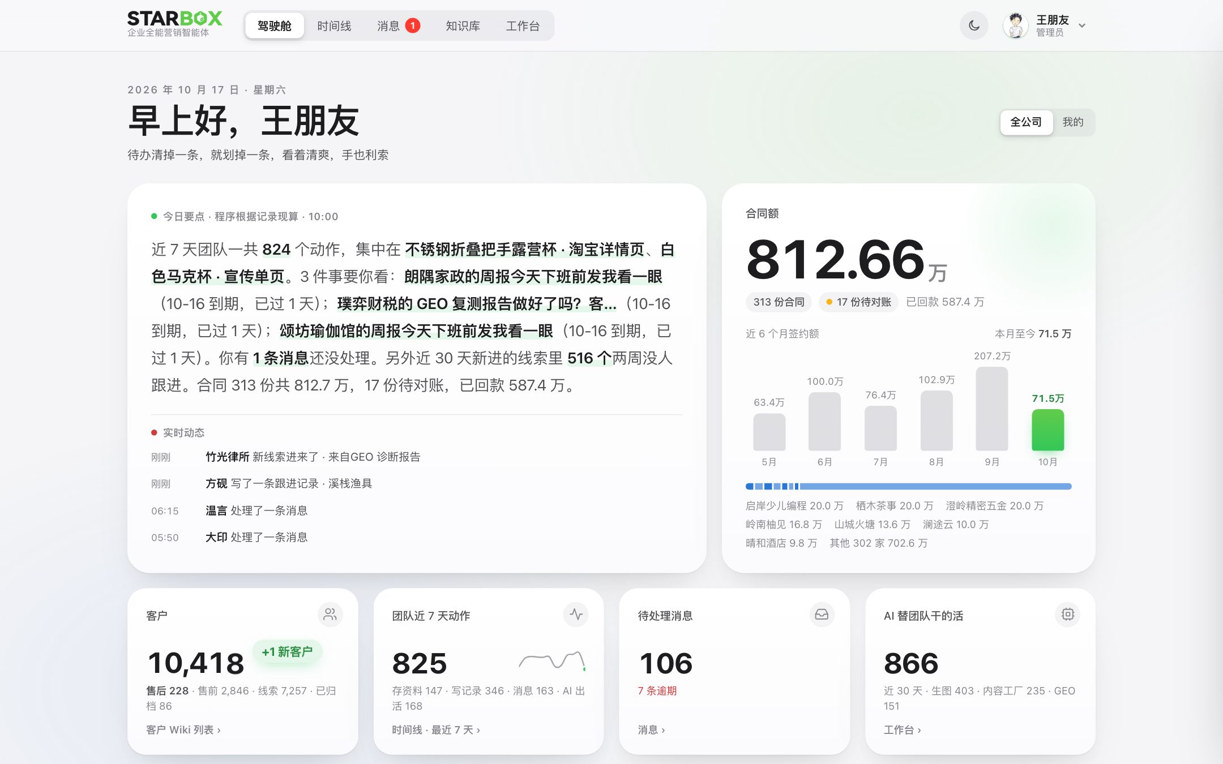Viewport: 1223px width, 764px height.
Task: Click the AI chip icon
Action: click(1067, 615)
